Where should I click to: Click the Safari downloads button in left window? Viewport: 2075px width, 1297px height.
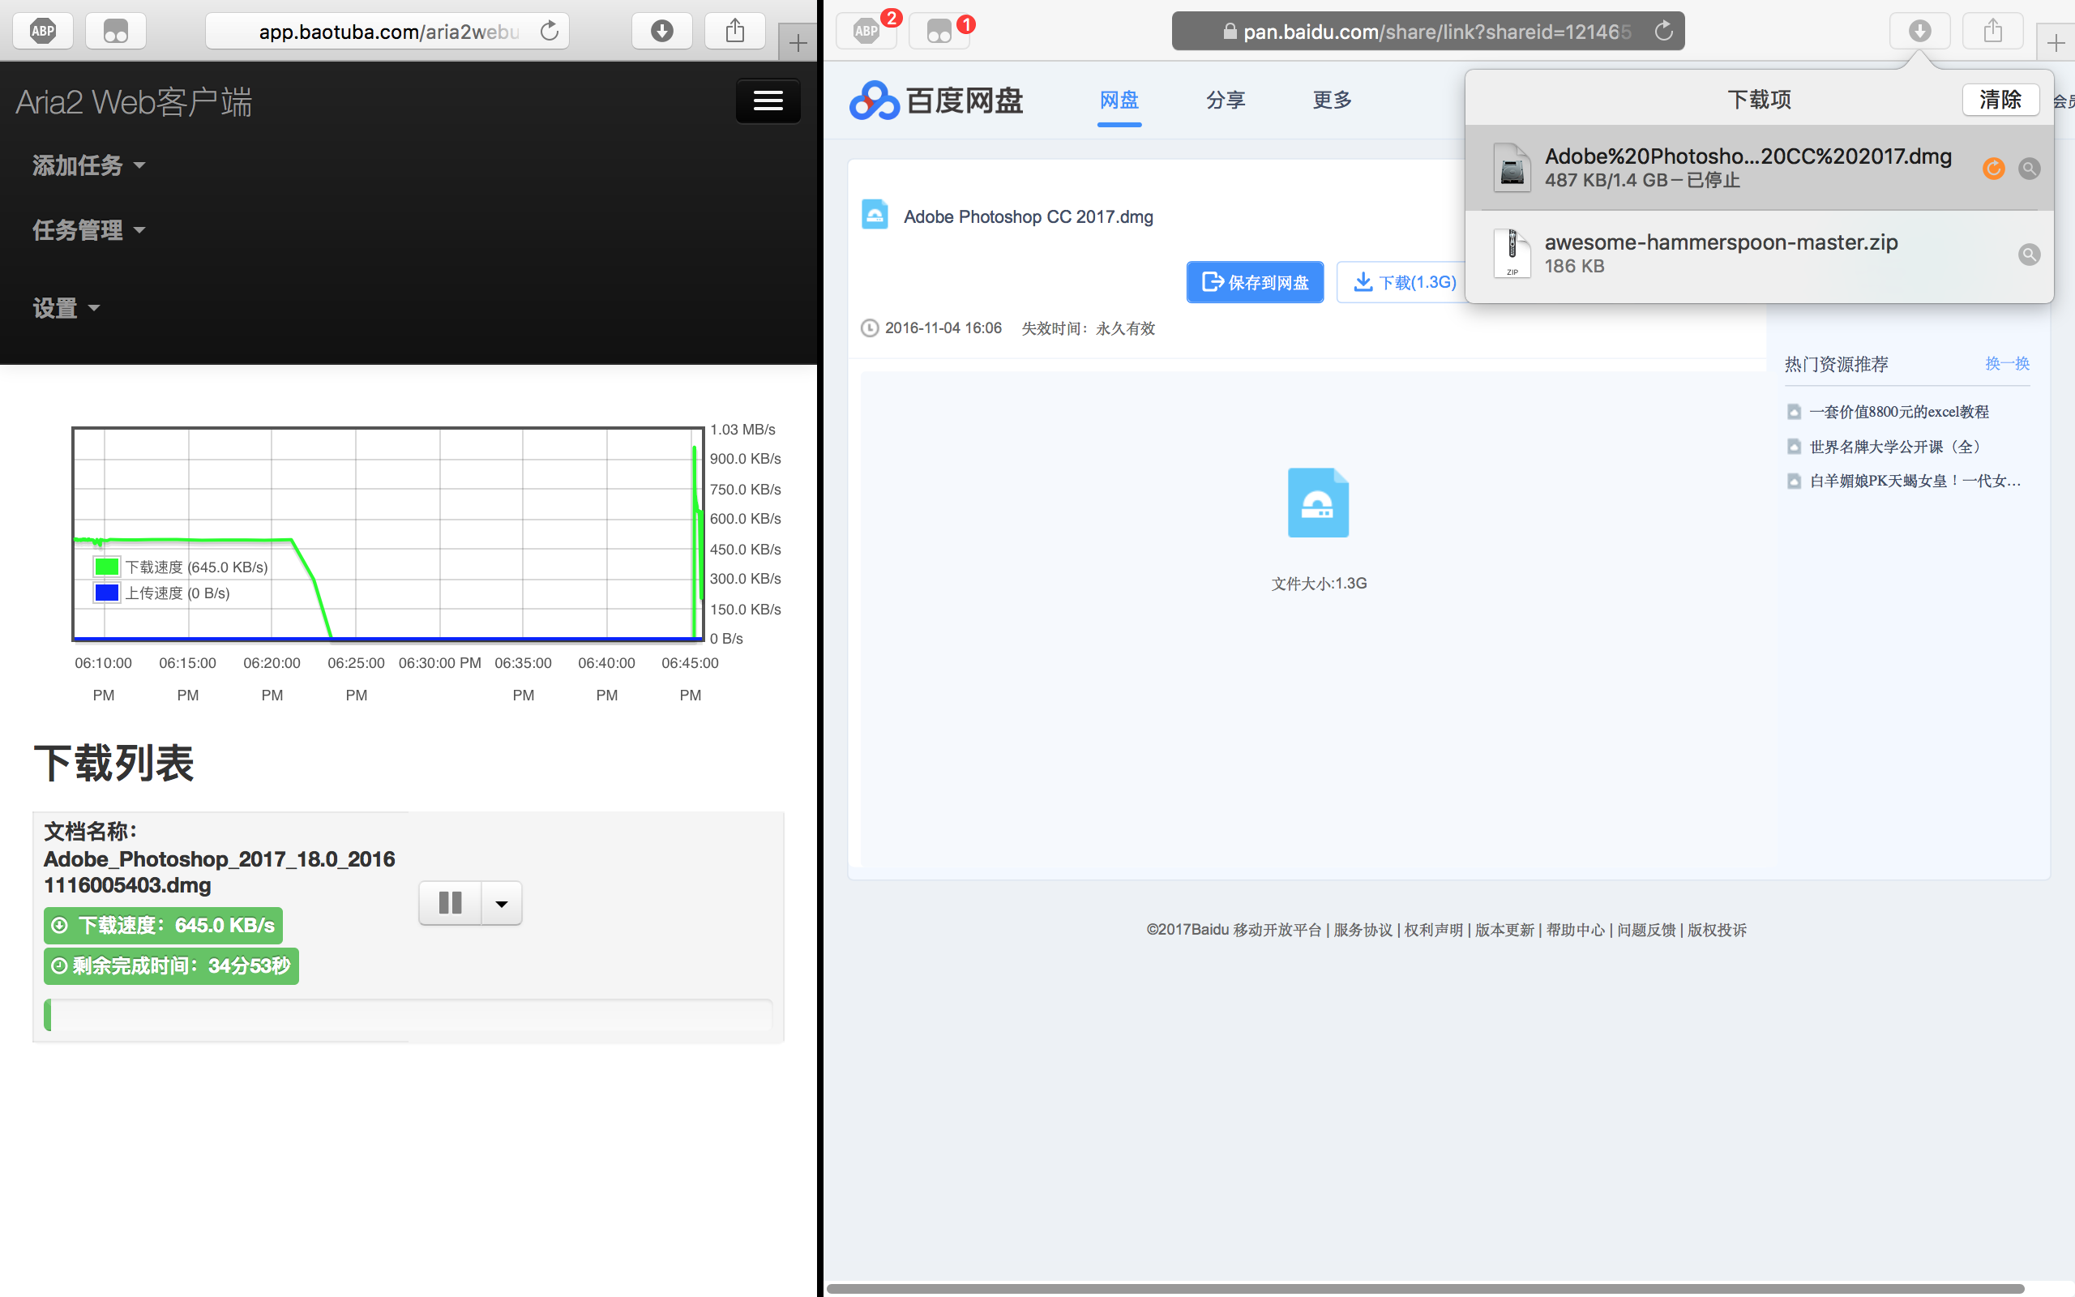coord(661,32)
